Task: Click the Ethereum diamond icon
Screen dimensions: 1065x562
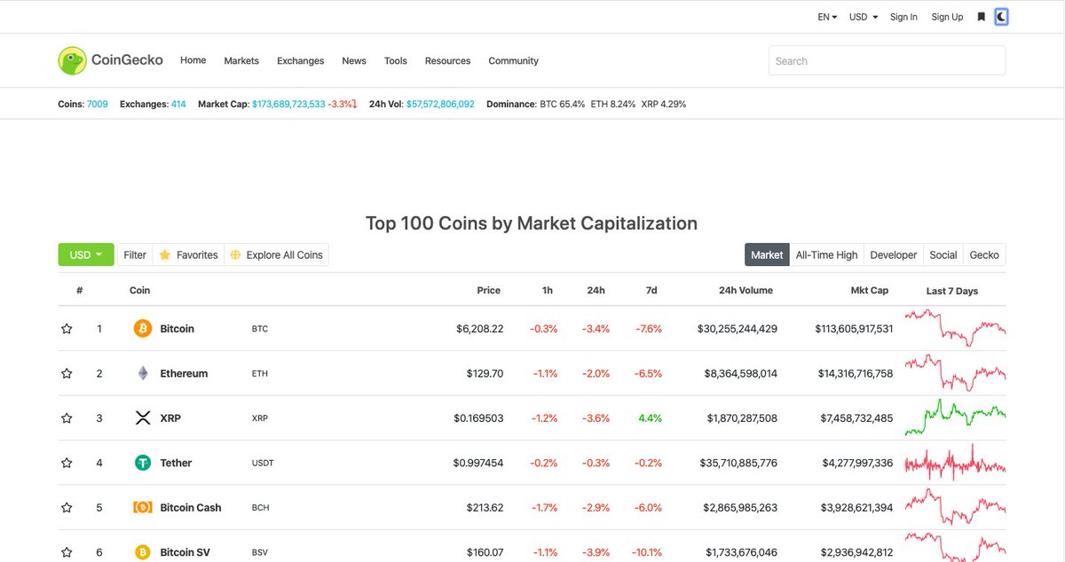Action: click(143, 374)
